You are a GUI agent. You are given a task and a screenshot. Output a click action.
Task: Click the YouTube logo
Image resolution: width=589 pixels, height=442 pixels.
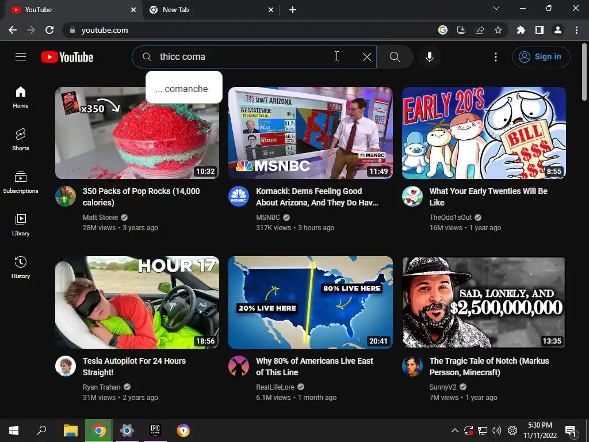(67, 57)
